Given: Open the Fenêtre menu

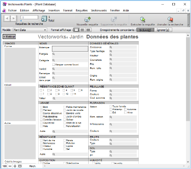Looking at the screenshot, I should tap(115, 10).
